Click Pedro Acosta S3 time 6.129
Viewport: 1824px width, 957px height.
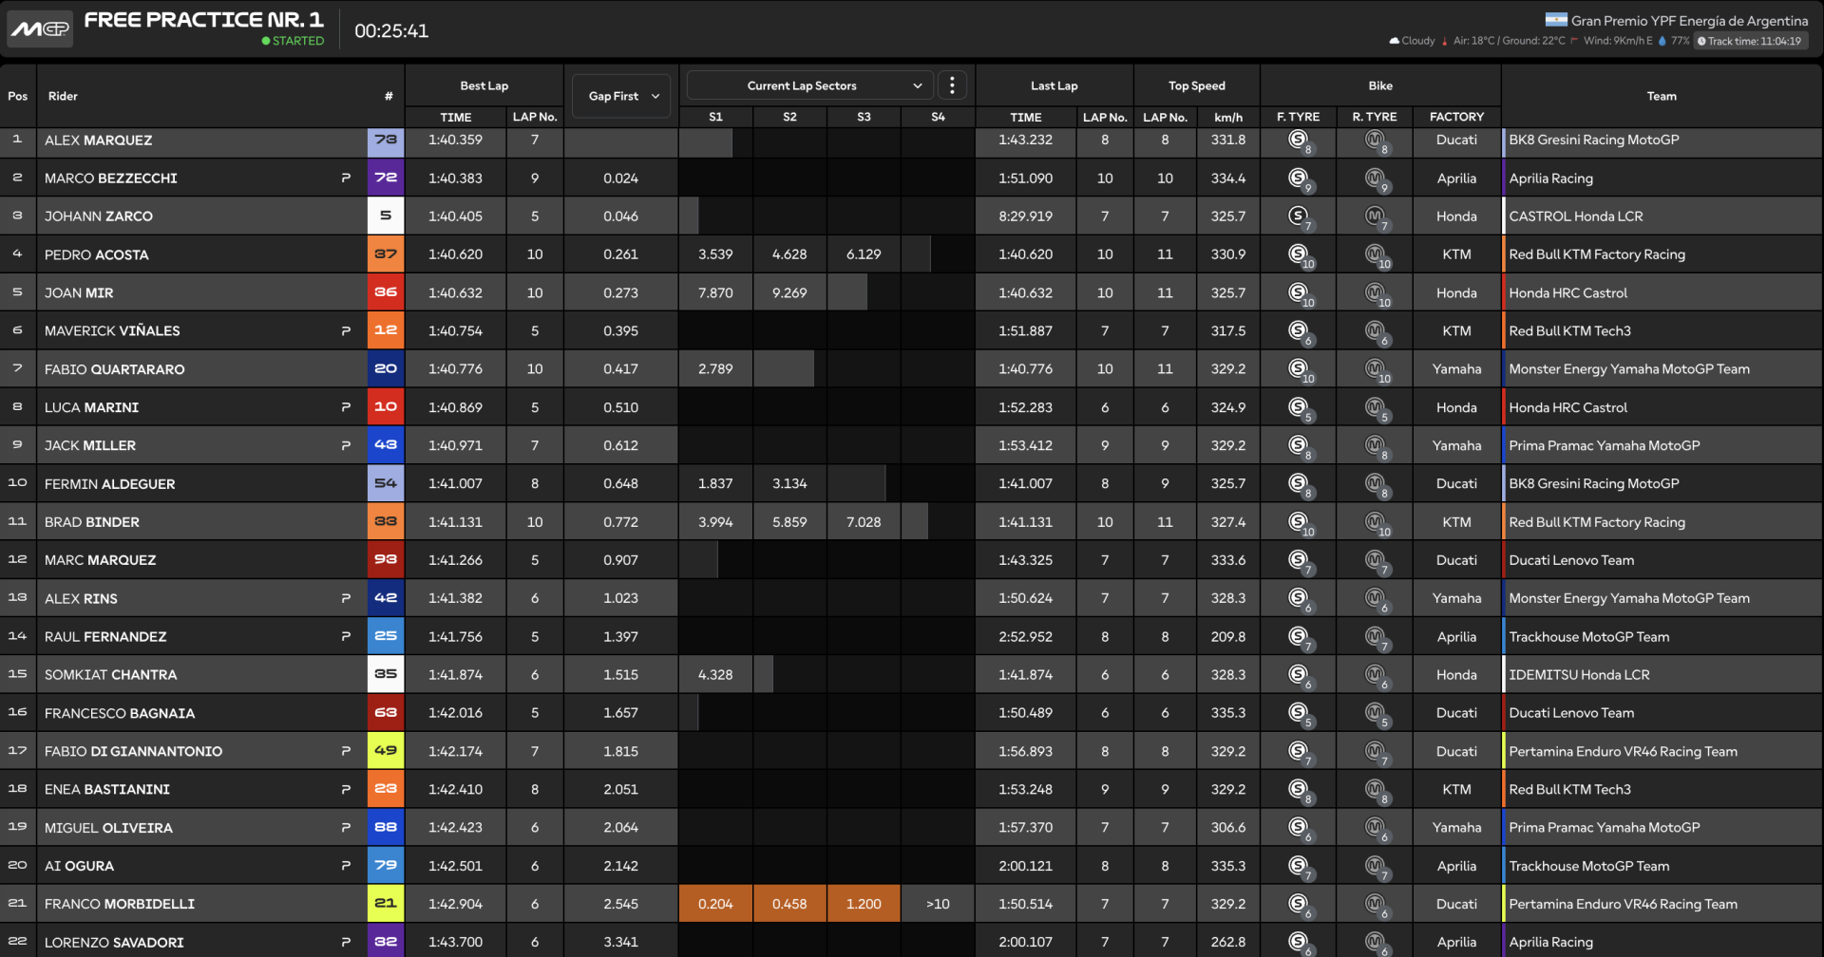(x=864, y=254)
